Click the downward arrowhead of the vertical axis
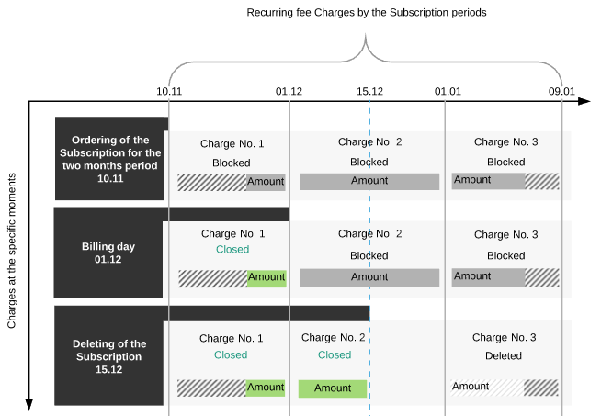Image resolution: width=601 pixels, height=416 pixels. (29, 403)
